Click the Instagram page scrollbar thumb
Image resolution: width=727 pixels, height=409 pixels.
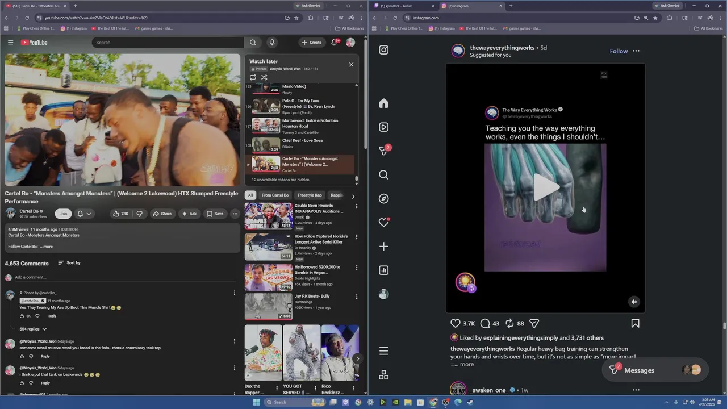point(724,326)
